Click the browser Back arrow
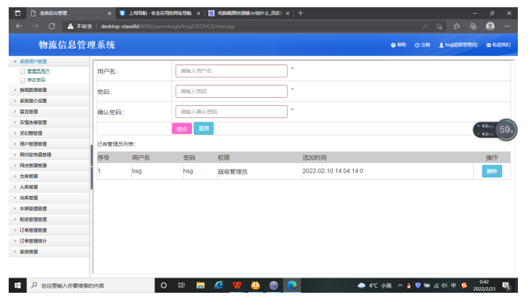Viewport: 528px width, 300px height. [x=19, y=26]
